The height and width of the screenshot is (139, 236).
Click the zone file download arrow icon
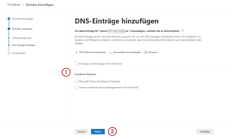(x=111, y=52)
